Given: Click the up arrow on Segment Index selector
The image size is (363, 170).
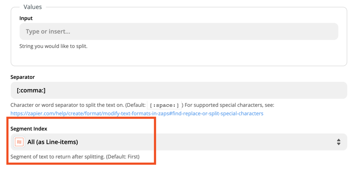Looking at the screenshot, I should (338, 139).
